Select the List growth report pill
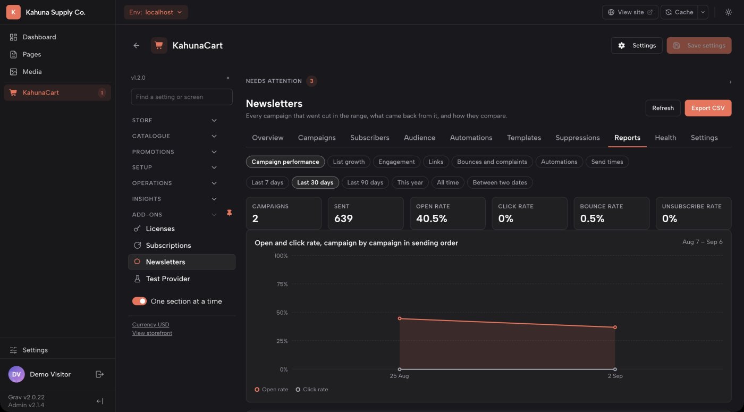744x412 pixels. pyautogui.click(x=349, y=162)
